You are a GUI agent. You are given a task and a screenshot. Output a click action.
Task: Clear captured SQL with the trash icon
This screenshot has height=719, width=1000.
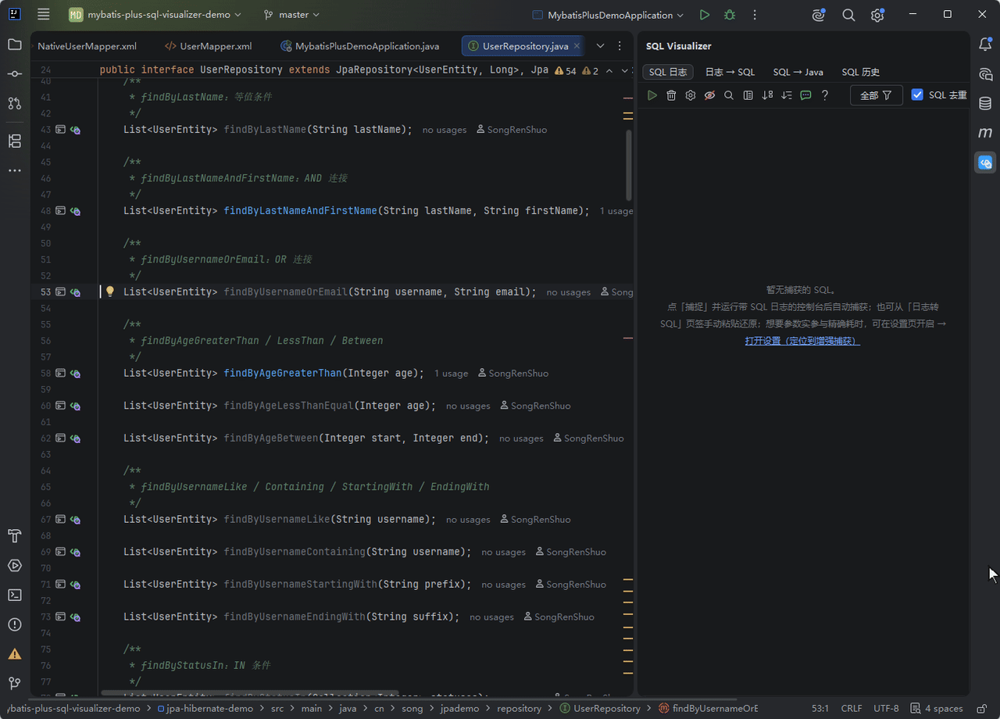click(671, 95)
